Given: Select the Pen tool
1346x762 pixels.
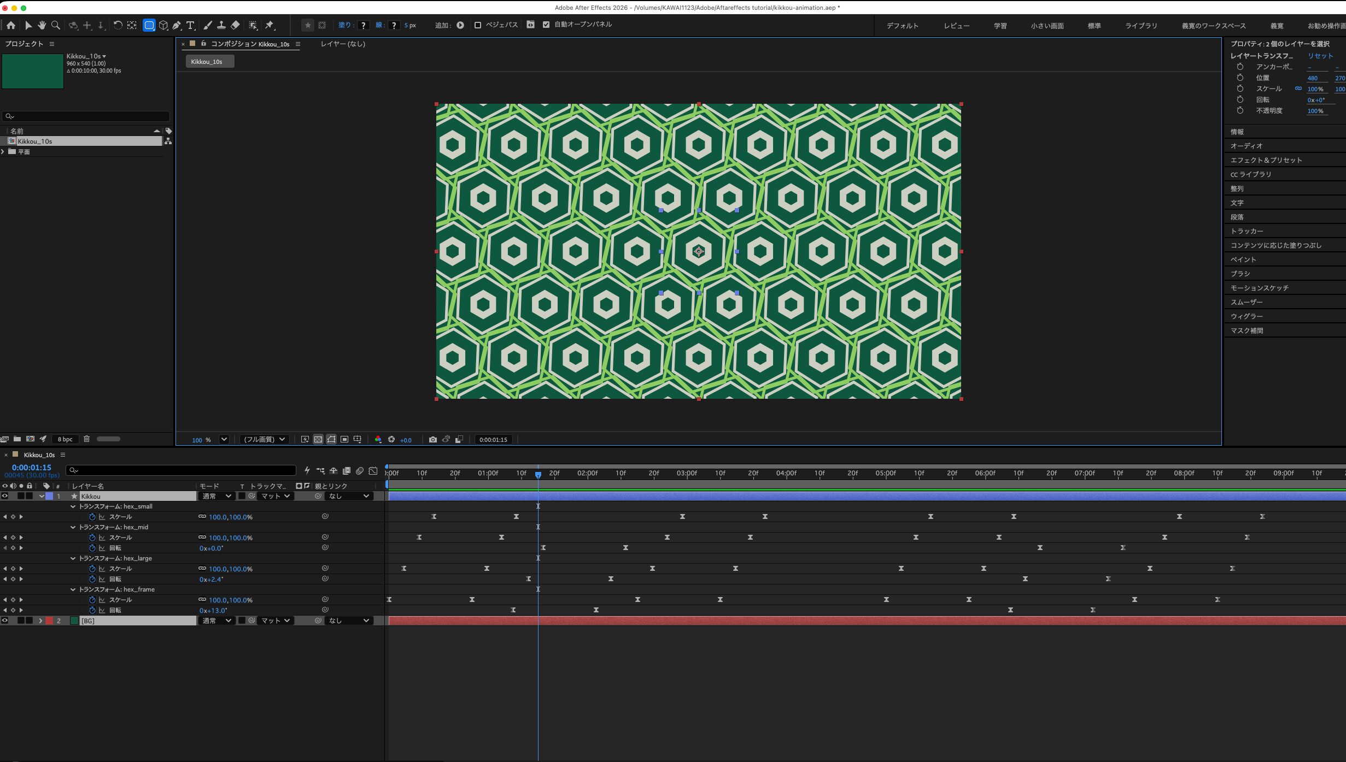Looking at the screenshot, I should (x=177, y=25).
